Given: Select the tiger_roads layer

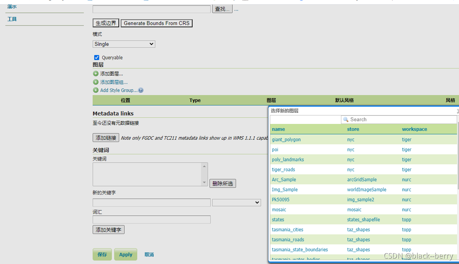Looking at the screenshot, I should pos(283,170).
